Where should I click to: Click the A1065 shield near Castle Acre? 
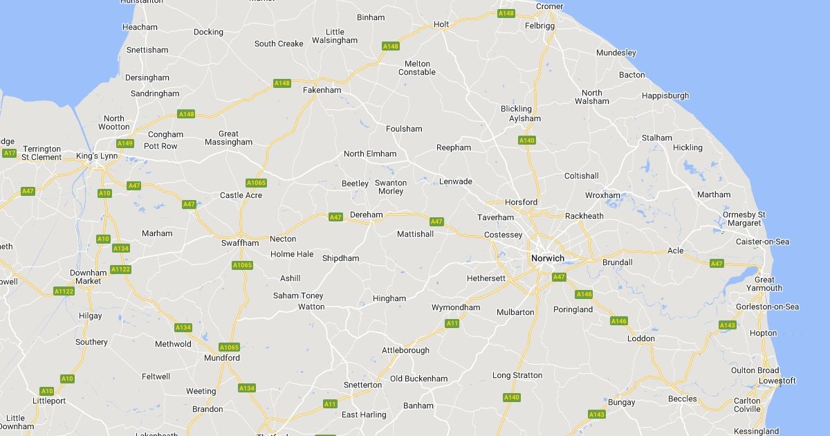[256, 183]
